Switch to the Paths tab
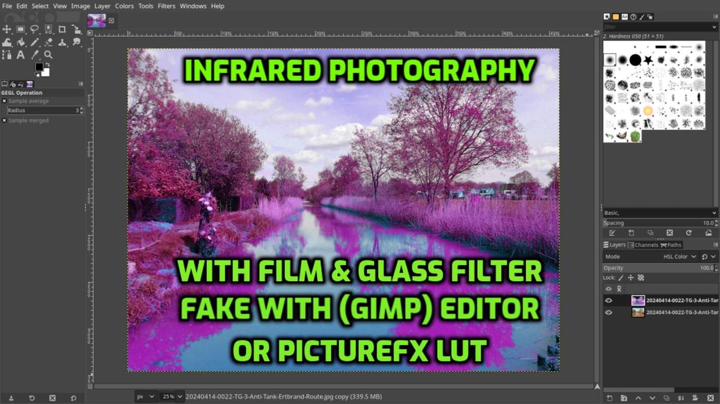 [x=671, y=245]
